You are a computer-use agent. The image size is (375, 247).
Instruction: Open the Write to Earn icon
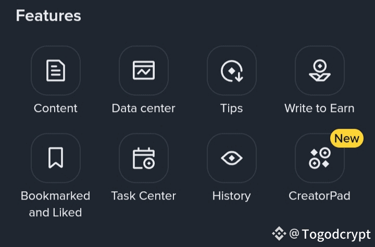coord(319,70)
